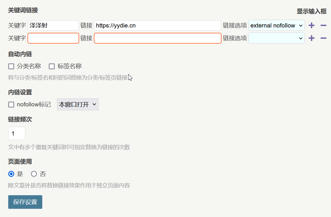Remove the second keyword row with minus icon
331x217 pixels.
323,38
